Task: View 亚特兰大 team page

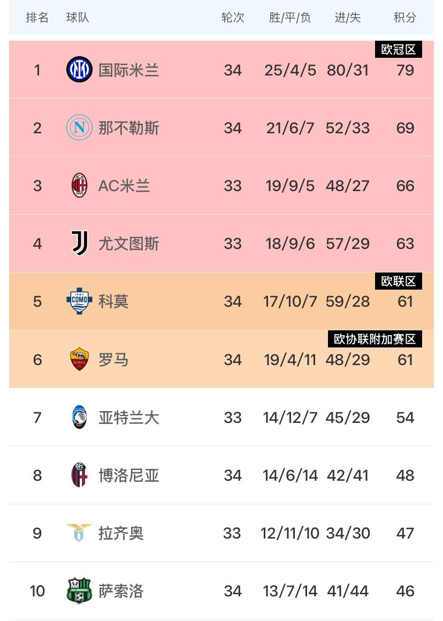Action: [x=128, y=418]
